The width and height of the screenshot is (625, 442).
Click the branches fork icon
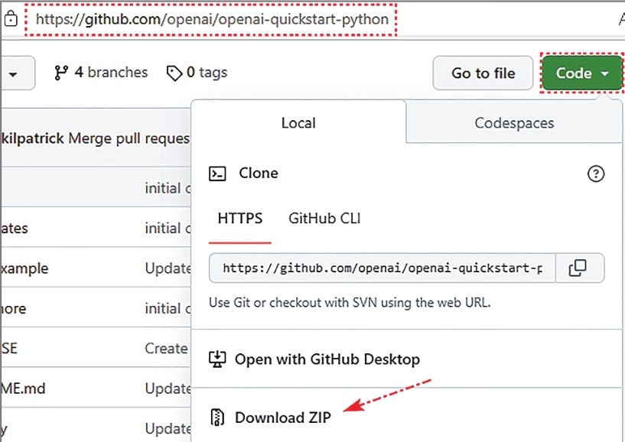coord(61,73)
